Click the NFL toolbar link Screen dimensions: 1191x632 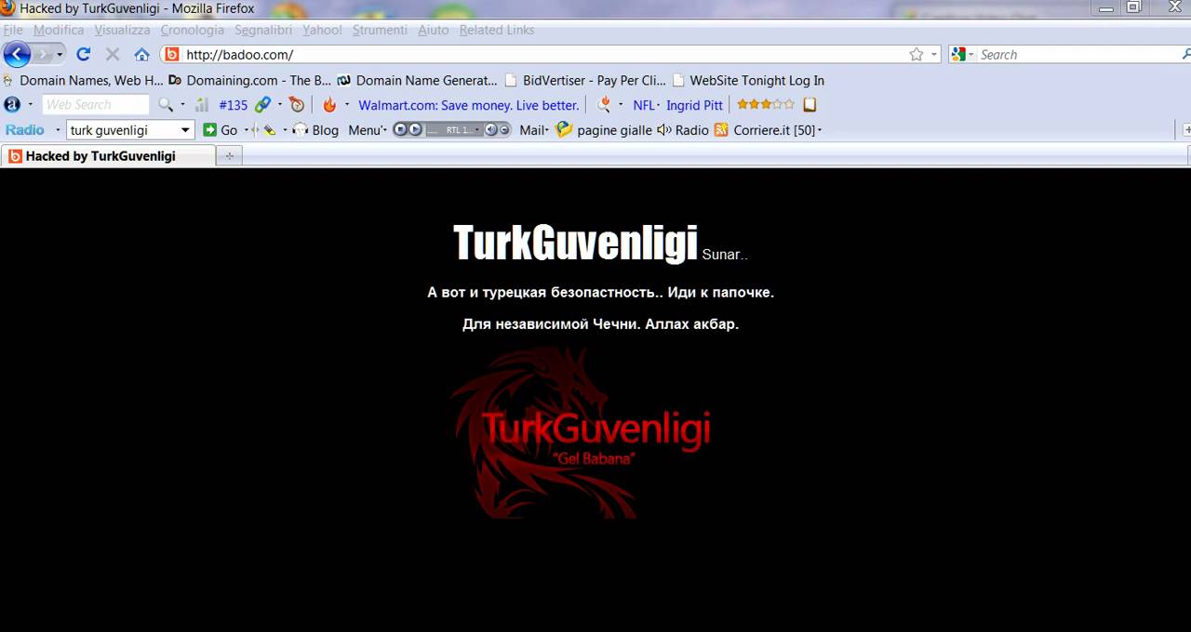tap(644, 105)
